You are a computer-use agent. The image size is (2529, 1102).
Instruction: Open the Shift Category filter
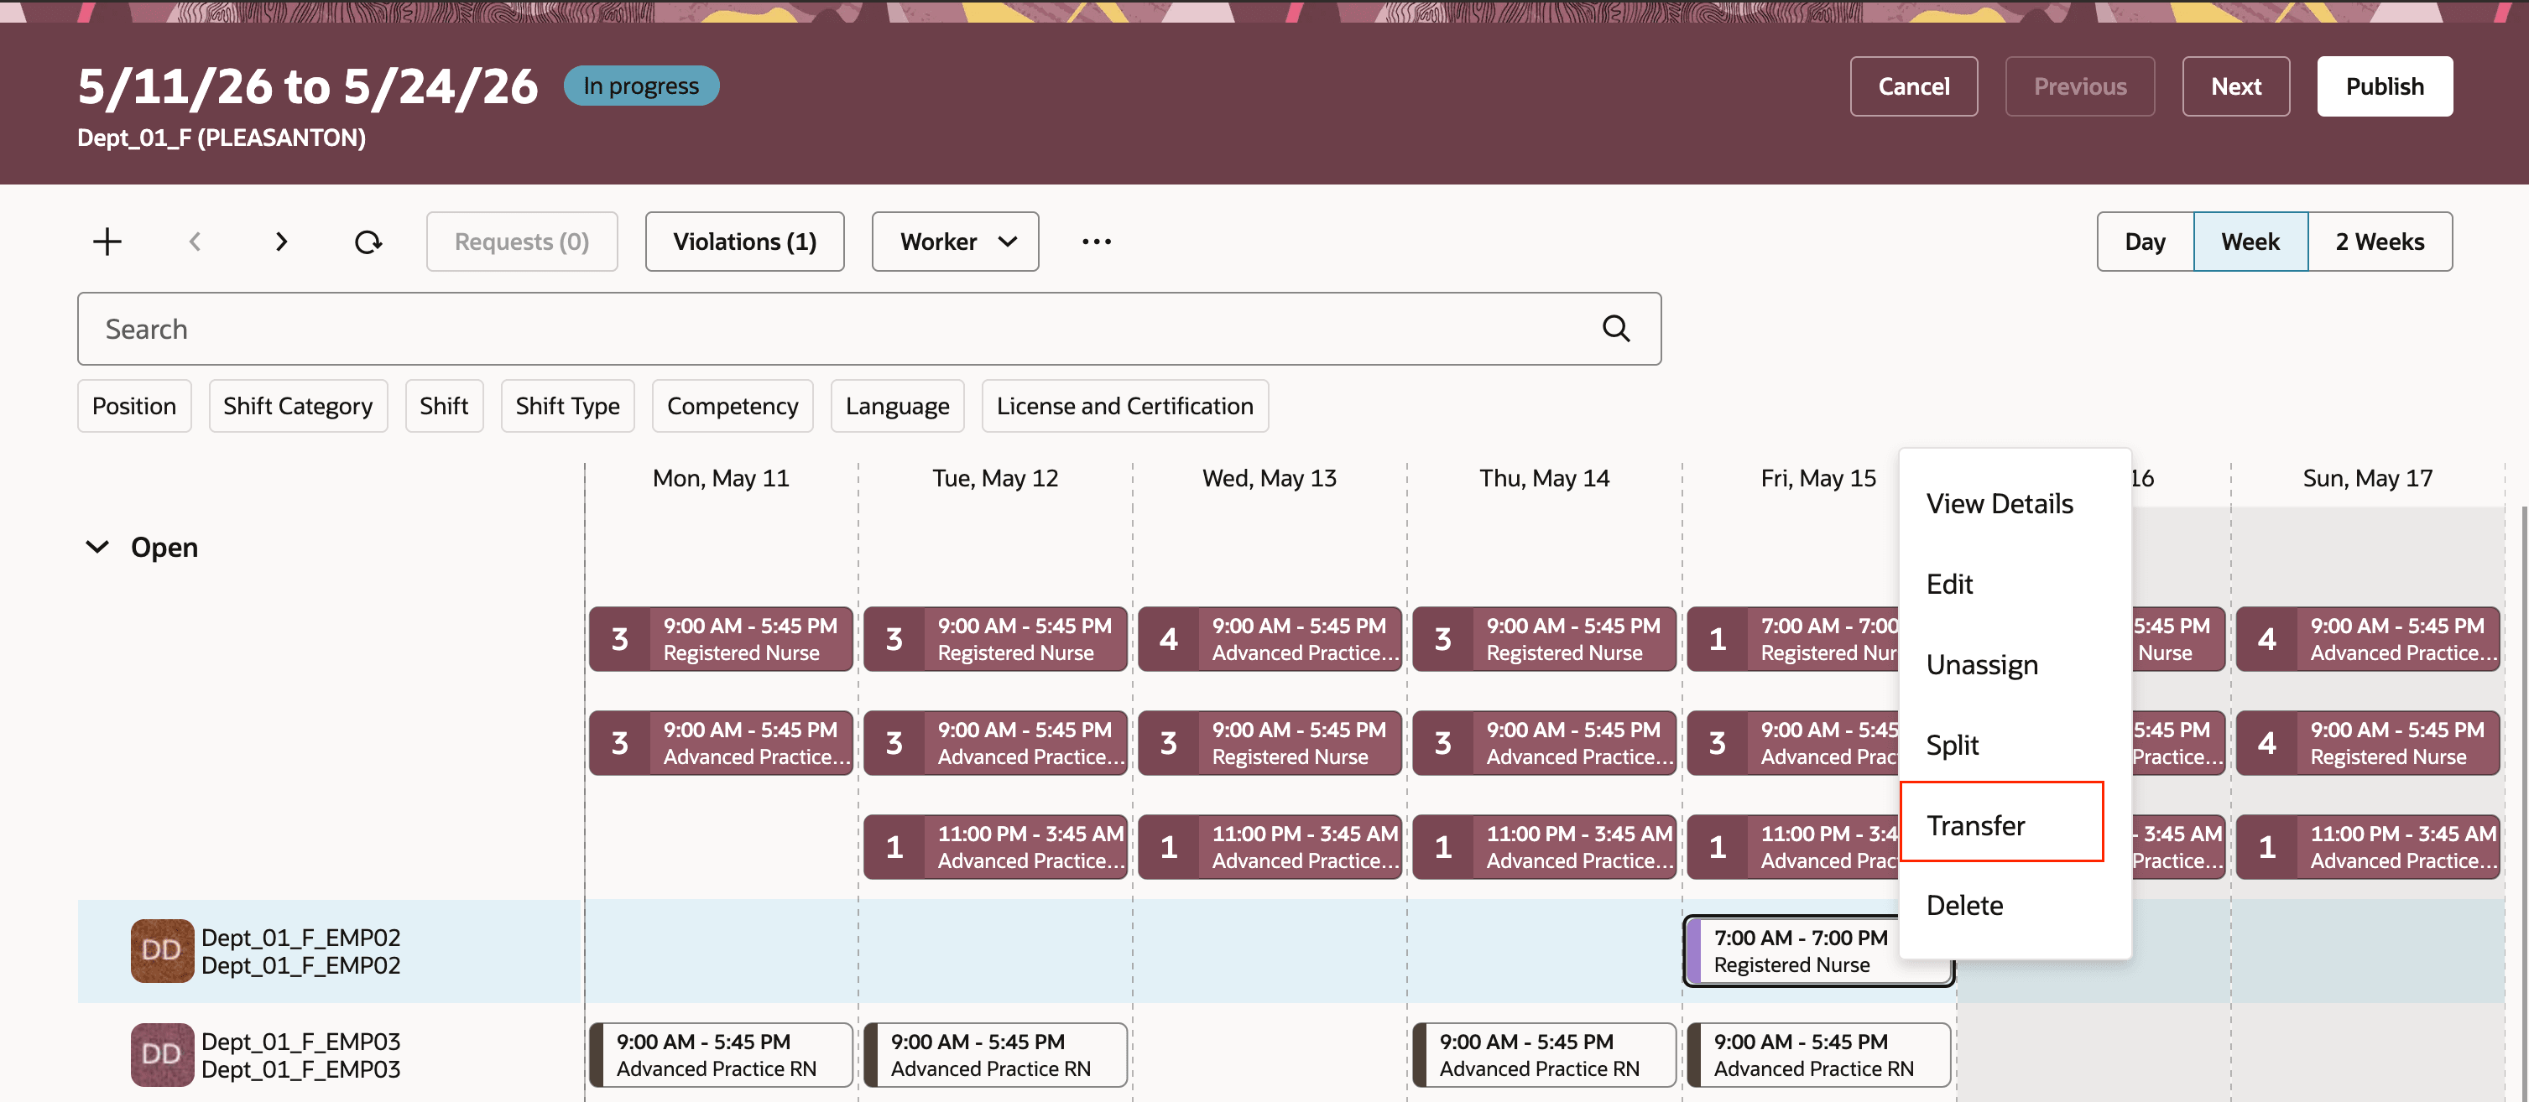click(x=299, y=405)
